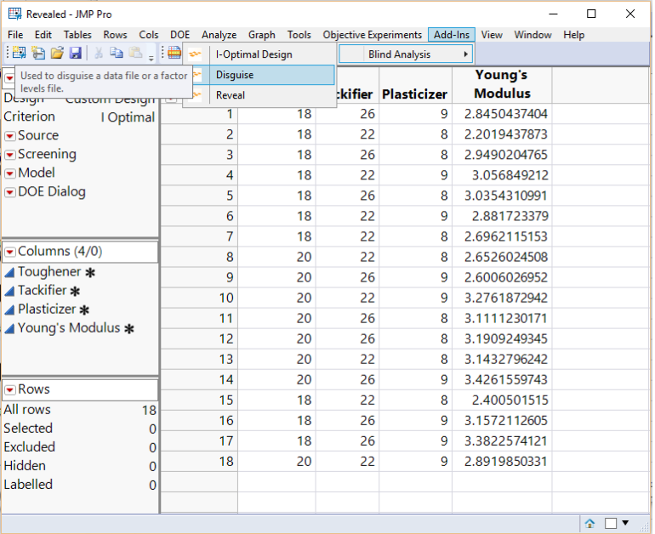Click the orange icon beside I-Optimal Design
The image size is (655, 534).
195,54
